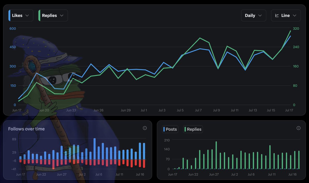Click the Jul 1 label on line chart
The width and height of the screenshot is (309, 183).
click(x=144, y=110)
